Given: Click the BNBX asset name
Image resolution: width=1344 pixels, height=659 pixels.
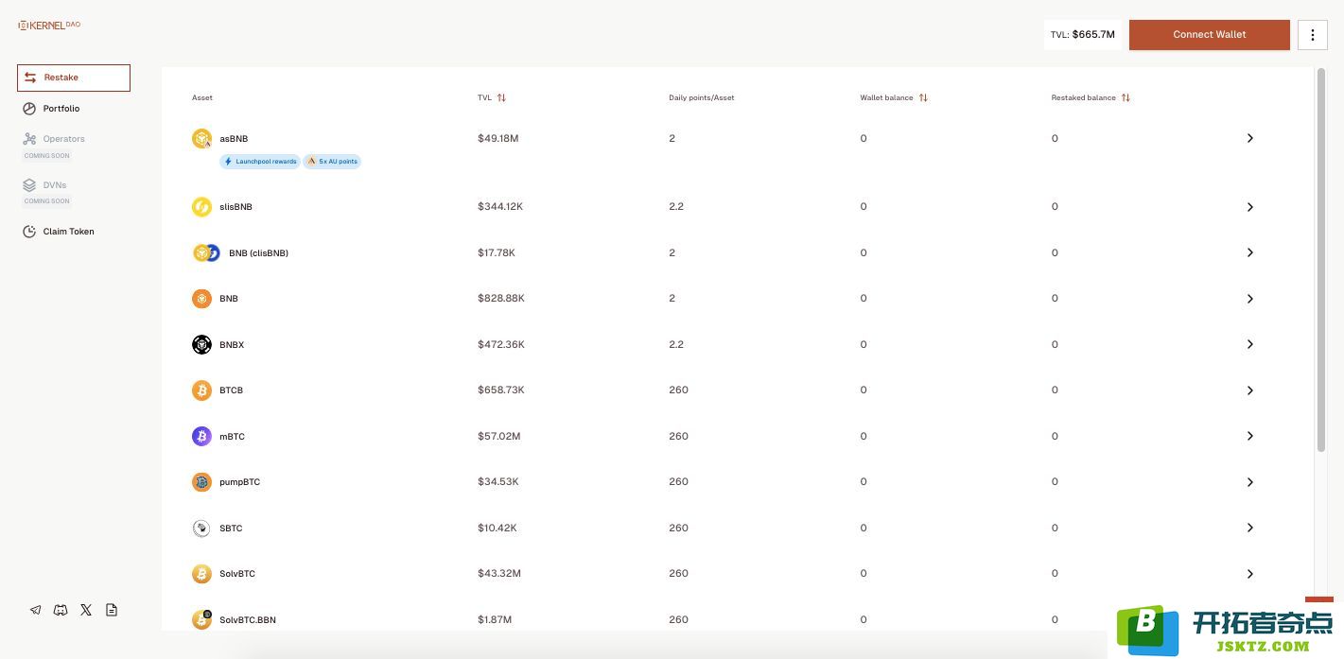Looking at the screenshot, I should click(232, 345).
